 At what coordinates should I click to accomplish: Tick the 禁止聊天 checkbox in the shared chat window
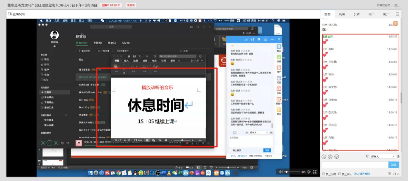[230, 151]
